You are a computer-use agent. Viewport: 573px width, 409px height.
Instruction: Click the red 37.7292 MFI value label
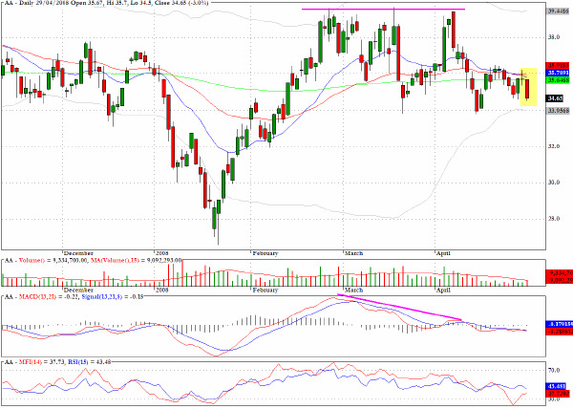pyautogui.click(x=558, y=394)
